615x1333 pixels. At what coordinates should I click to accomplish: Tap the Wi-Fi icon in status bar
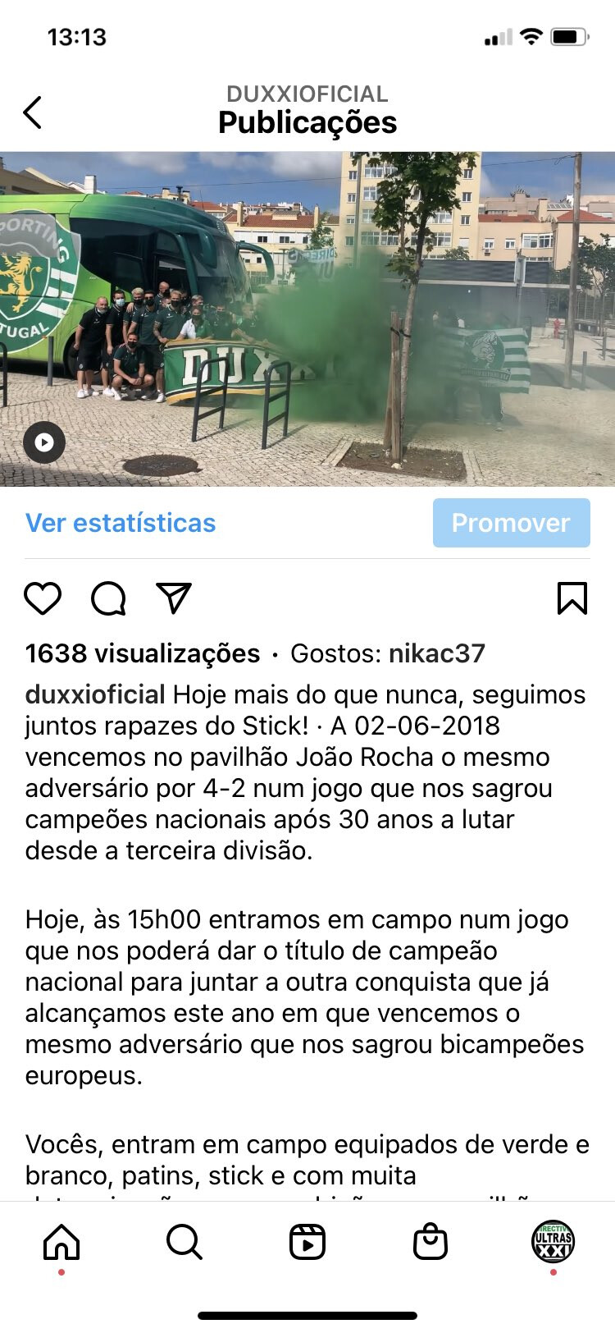531,37
